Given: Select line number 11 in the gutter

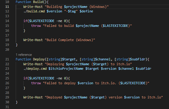Looking at the screenshot, I should point(7,7).
